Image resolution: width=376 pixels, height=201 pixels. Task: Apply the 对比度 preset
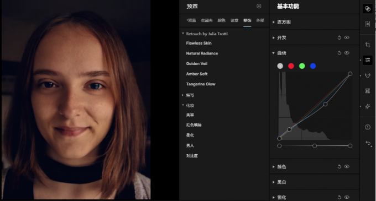tap(192, 156)
